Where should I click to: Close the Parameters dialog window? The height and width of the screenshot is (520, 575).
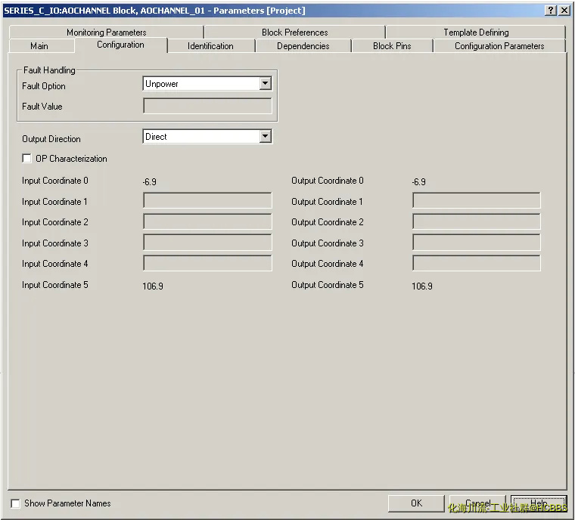(x=564, y=10)
